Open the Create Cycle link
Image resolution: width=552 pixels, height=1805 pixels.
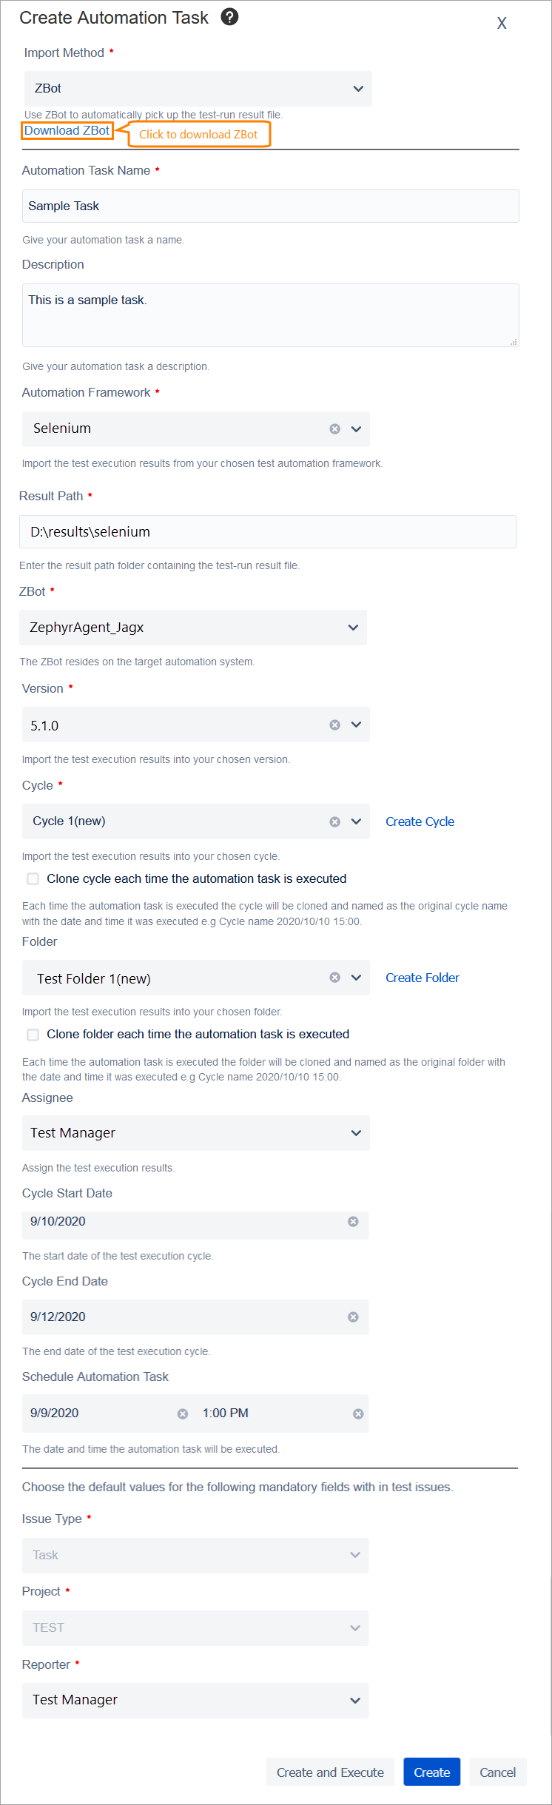(420, 821)
